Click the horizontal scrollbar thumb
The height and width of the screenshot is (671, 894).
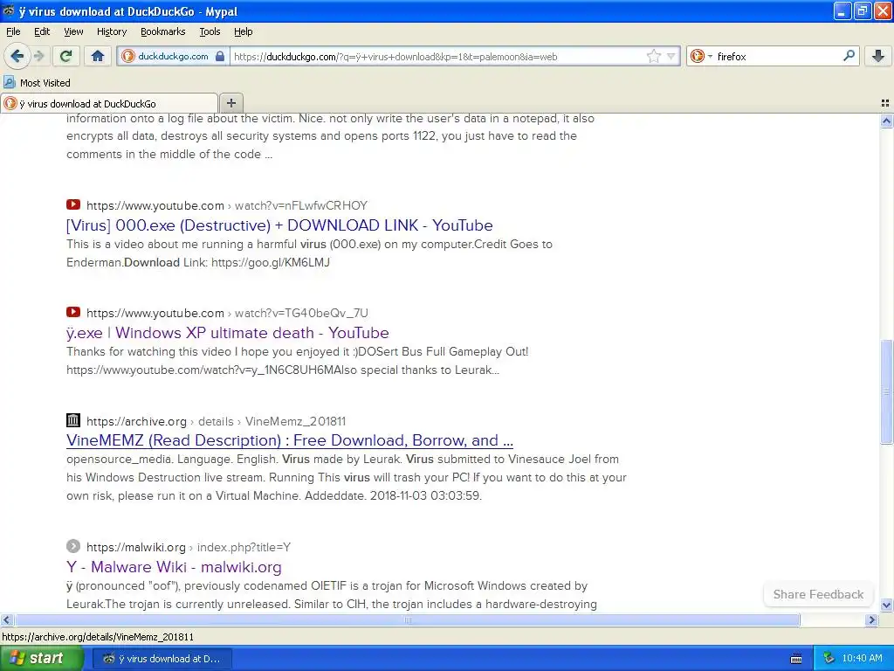(407, 619)
